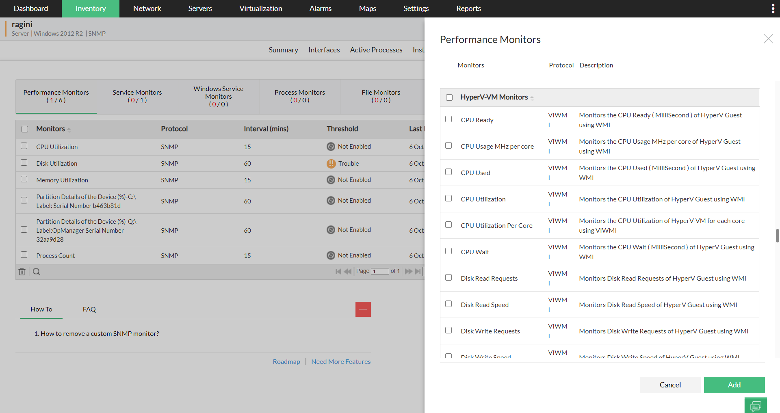The height and width of the screenshot is (413, 780).
Task: Click the Add button
Action: 734,385
